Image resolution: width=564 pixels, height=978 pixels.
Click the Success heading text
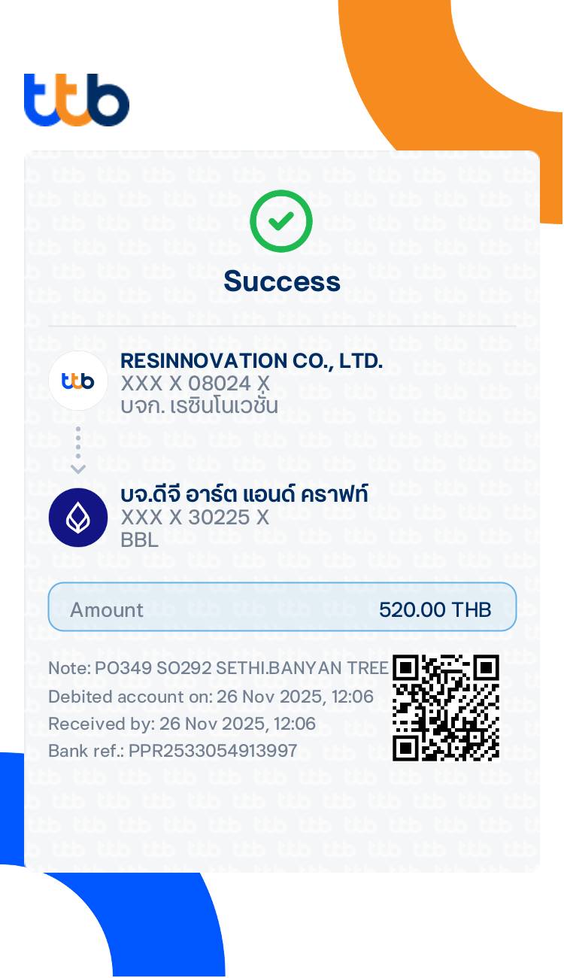pyautogui.click(x=282, y=281)
